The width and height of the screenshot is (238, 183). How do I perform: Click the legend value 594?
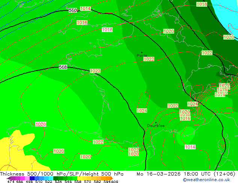(107, 182)
